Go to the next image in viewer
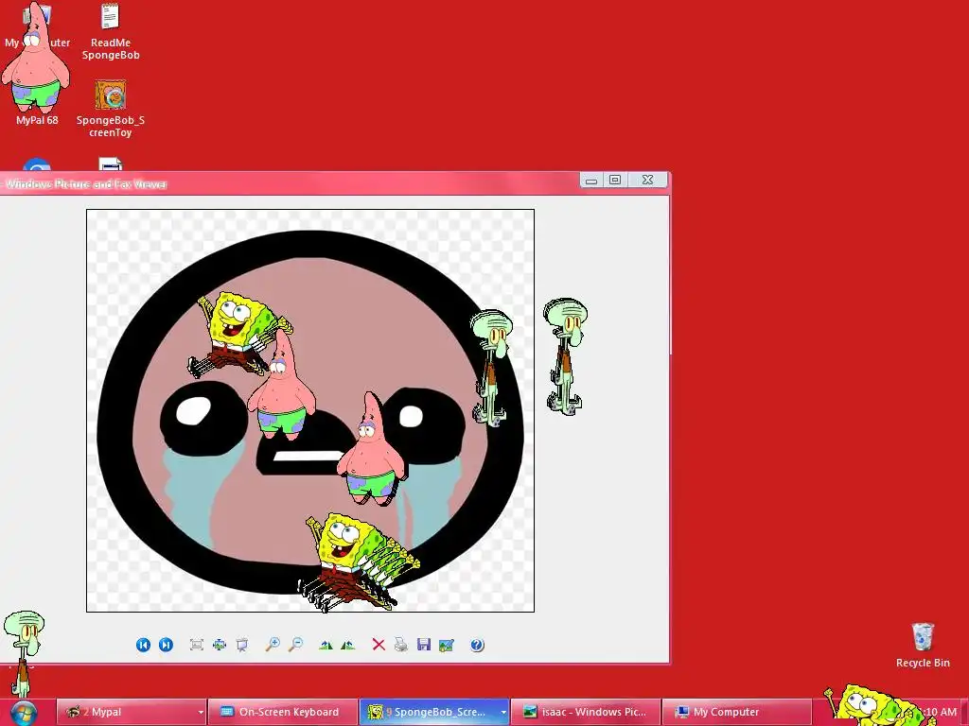Image resolution: width=969 pixels, height=726 pixels. pos(166,645)
